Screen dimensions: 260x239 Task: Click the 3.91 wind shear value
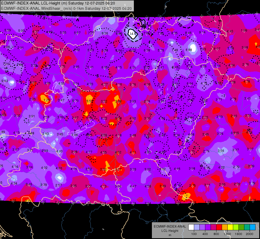(32, 116)
